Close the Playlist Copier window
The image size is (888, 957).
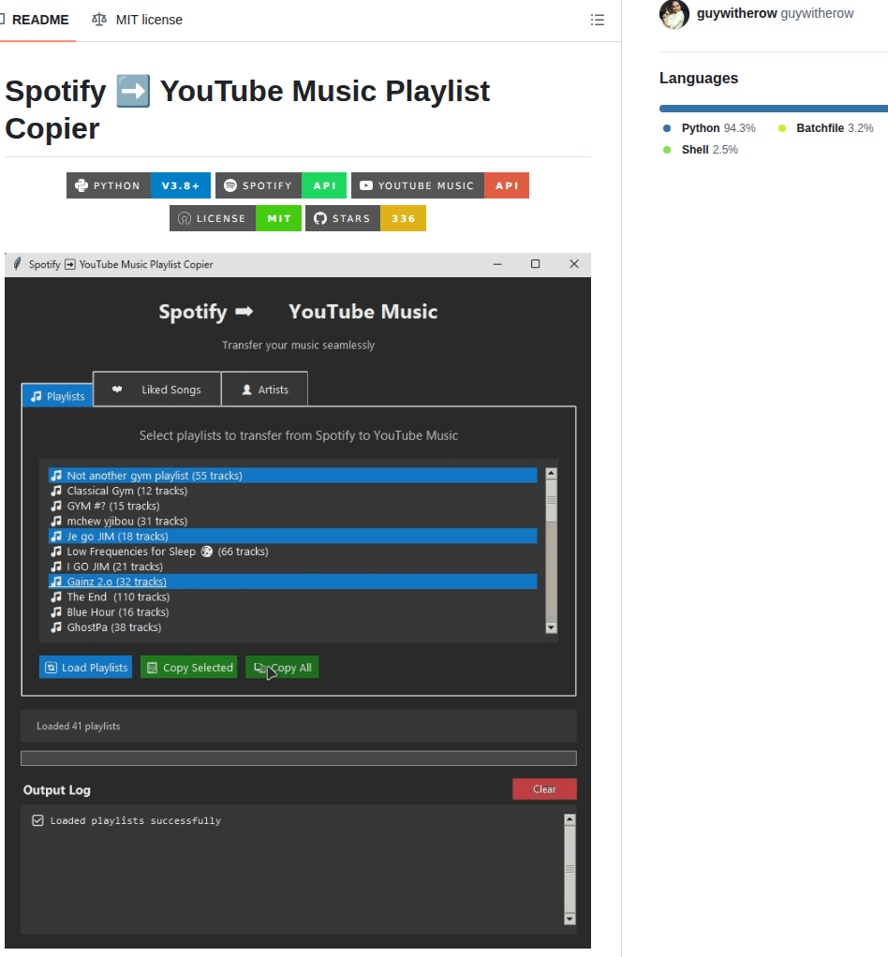coord(574,264)
